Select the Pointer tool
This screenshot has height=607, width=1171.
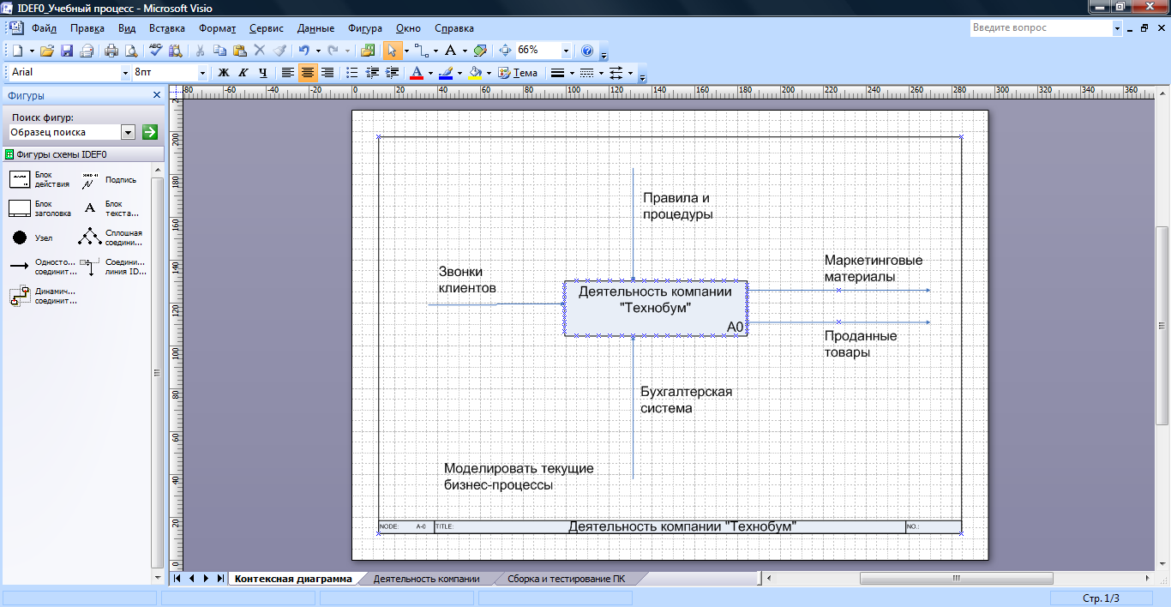pyautogui.click(x=391, y=51)
